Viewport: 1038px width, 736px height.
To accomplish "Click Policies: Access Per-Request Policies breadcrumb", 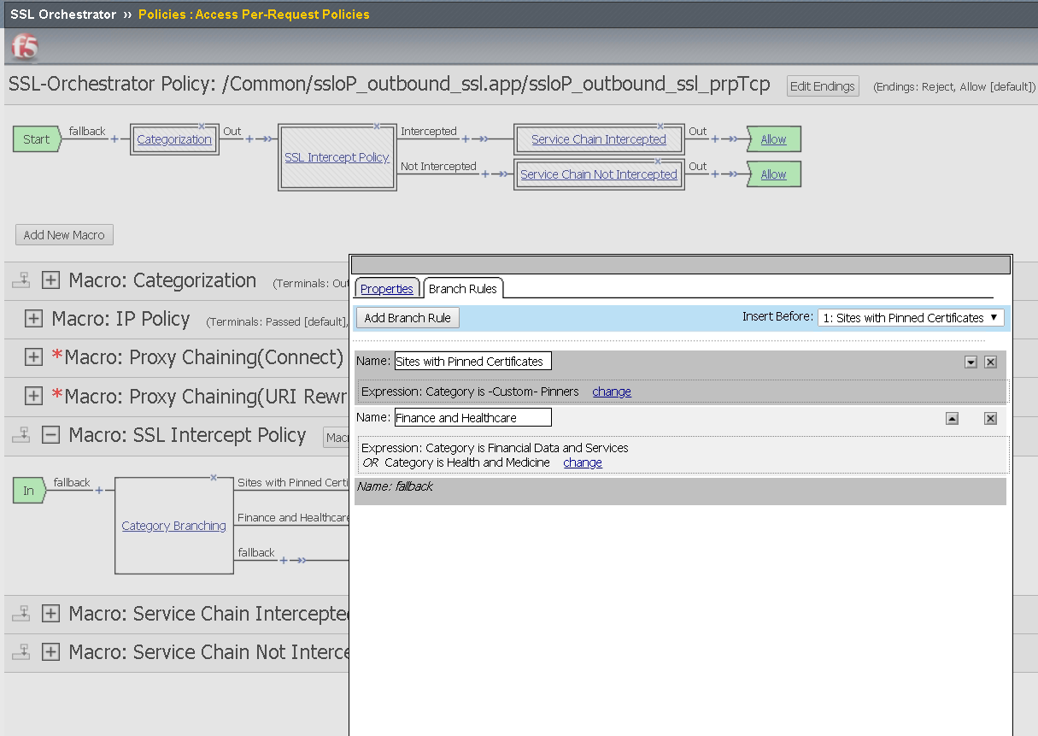I will coord(254,15).
